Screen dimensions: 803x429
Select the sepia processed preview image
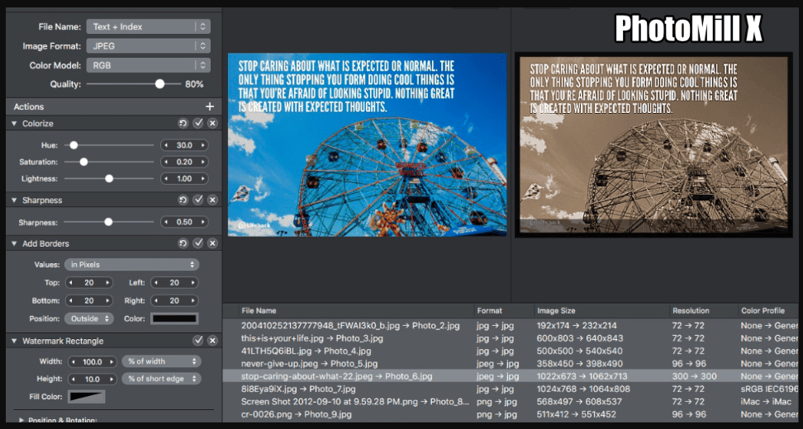(654, 144)
